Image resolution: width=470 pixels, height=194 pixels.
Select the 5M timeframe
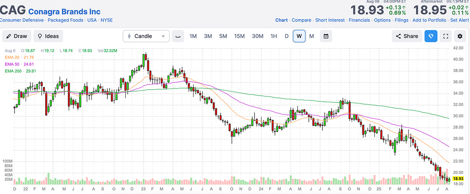pos(223,36)
